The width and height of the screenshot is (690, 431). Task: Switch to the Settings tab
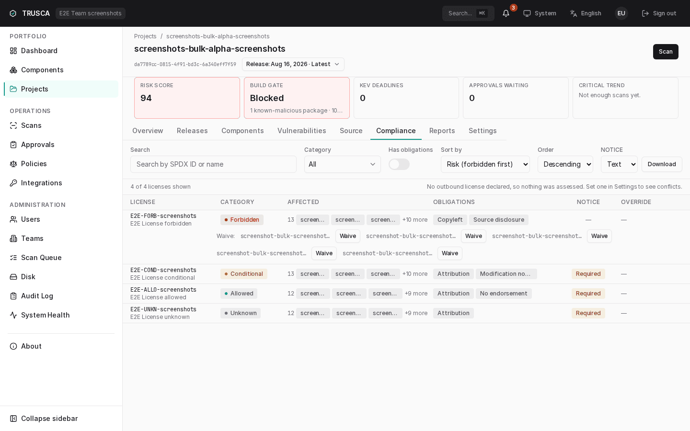(x=483, y=131)
